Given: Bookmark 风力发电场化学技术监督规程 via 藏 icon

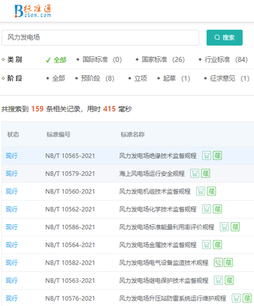Looking at the screenshot, I should 217,209.
